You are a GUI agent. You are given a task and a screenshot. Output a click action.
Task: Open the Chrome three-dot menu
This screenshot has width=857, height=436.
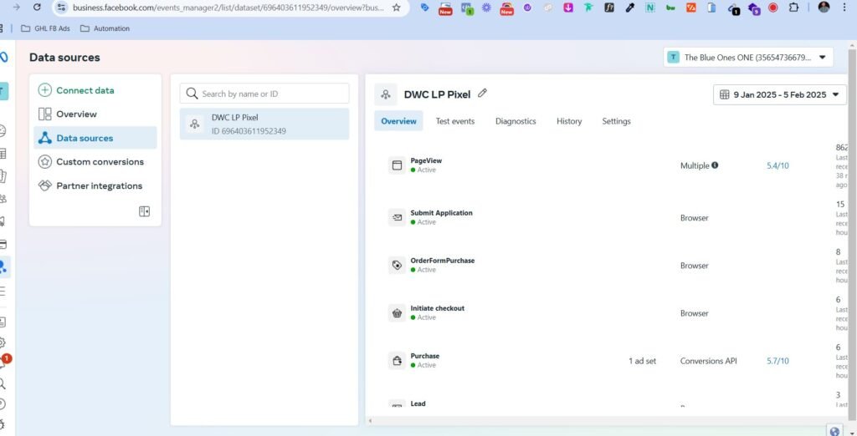pyautogui.click(x=845, y=8)
